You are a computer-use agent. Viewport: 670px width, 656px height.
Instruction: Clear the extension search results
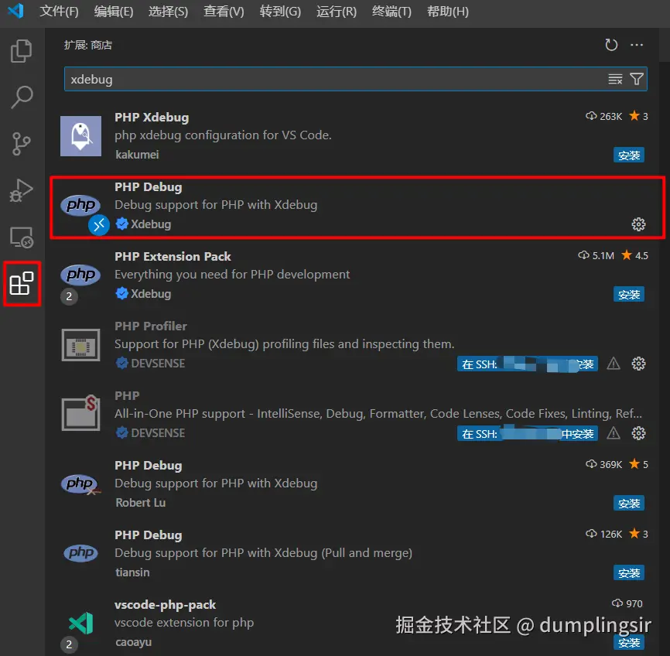[615, 79]
